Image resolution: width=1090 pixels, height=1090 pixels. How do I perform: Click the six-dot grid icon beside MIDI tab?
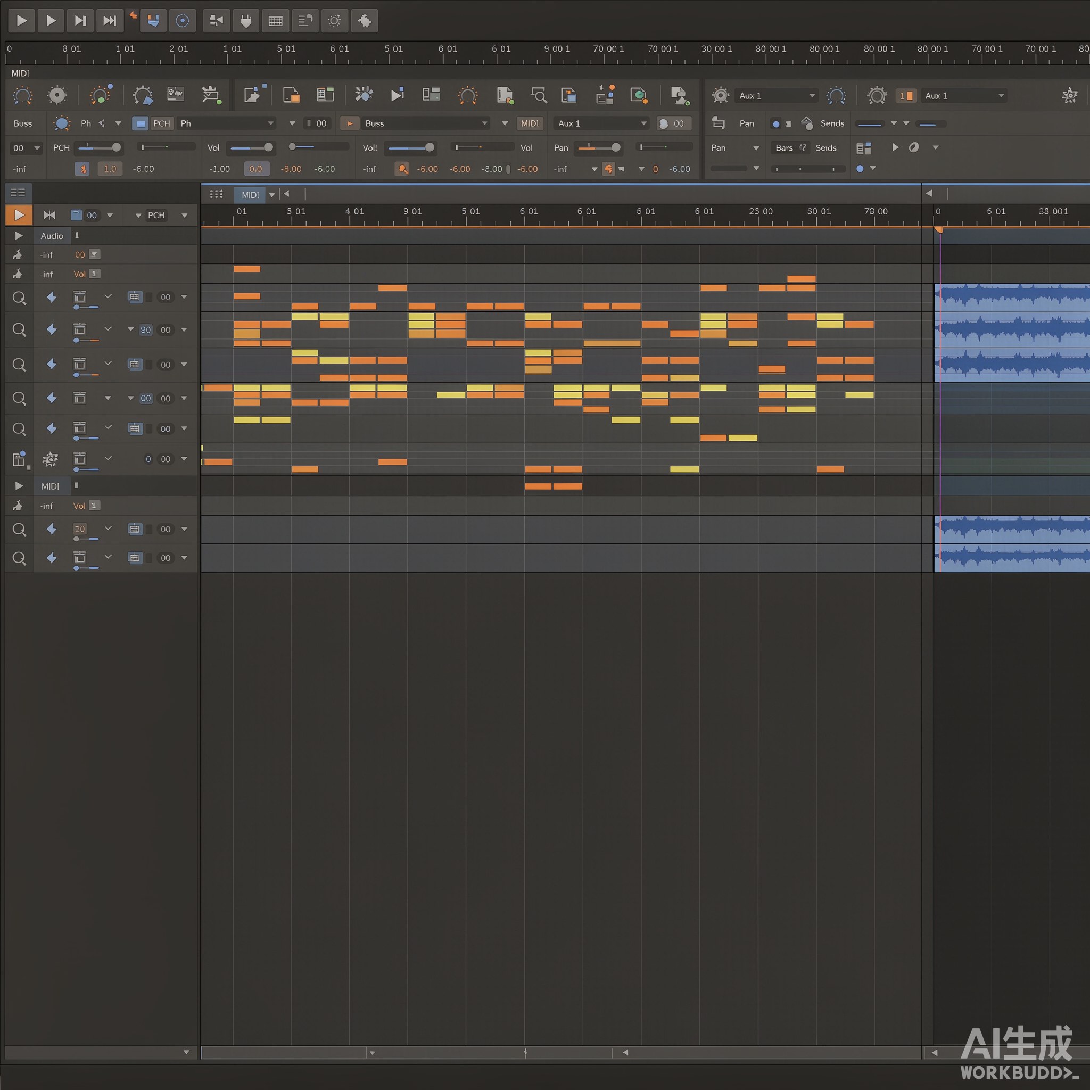(x=216, y=195)
